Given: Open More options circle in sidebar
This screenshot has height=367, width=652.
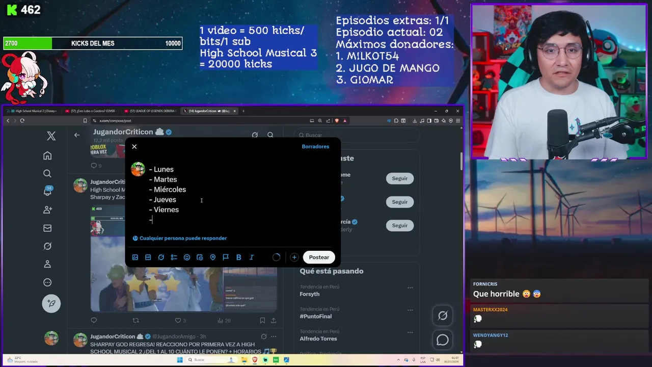Looking at the screenshot, I should tap(47, 282).
